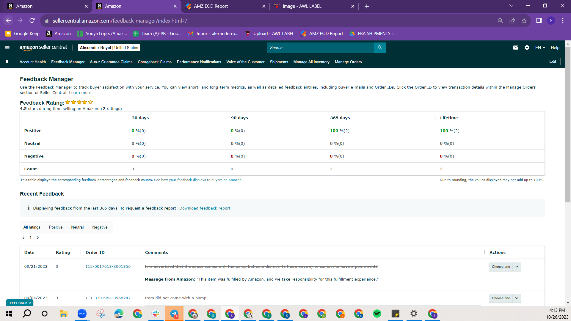Open Seller Central settings gear

pos(527,48)
